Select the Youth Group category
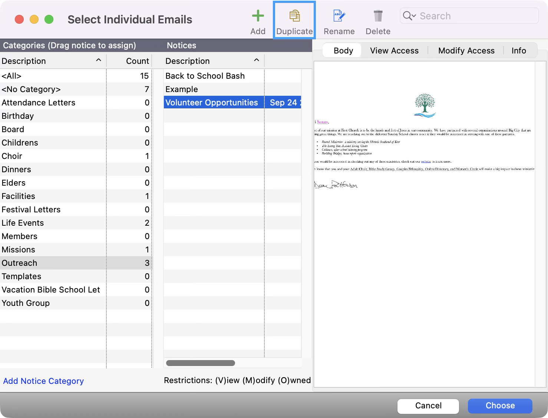Viewport: 548px width, 418px height. coord(76,303)
